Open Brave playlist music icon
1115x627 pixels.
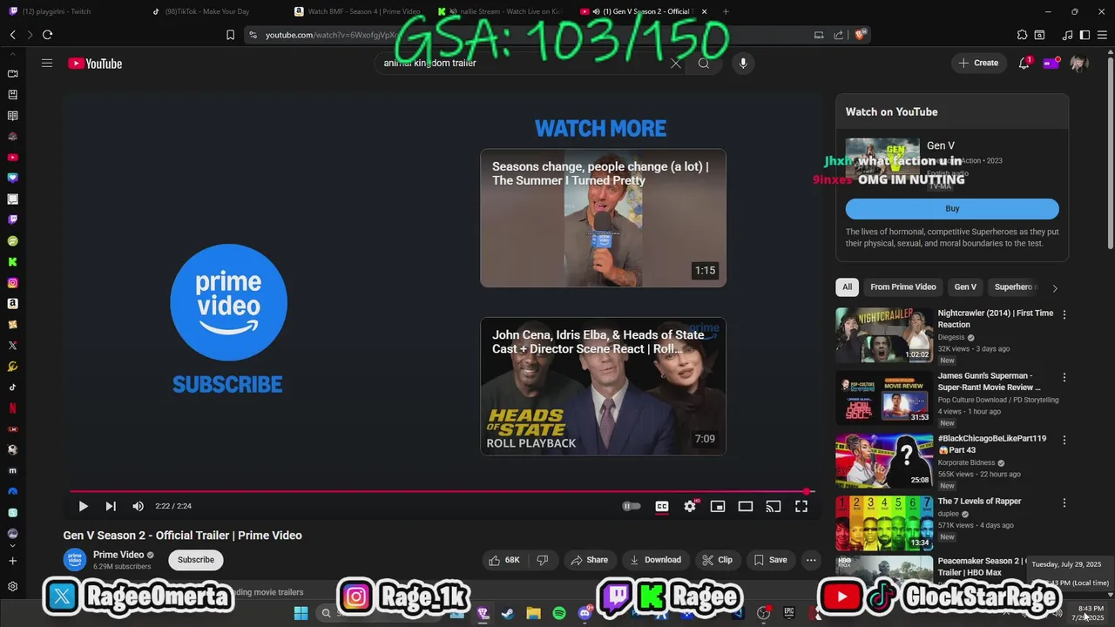[x=1068, y=35]
